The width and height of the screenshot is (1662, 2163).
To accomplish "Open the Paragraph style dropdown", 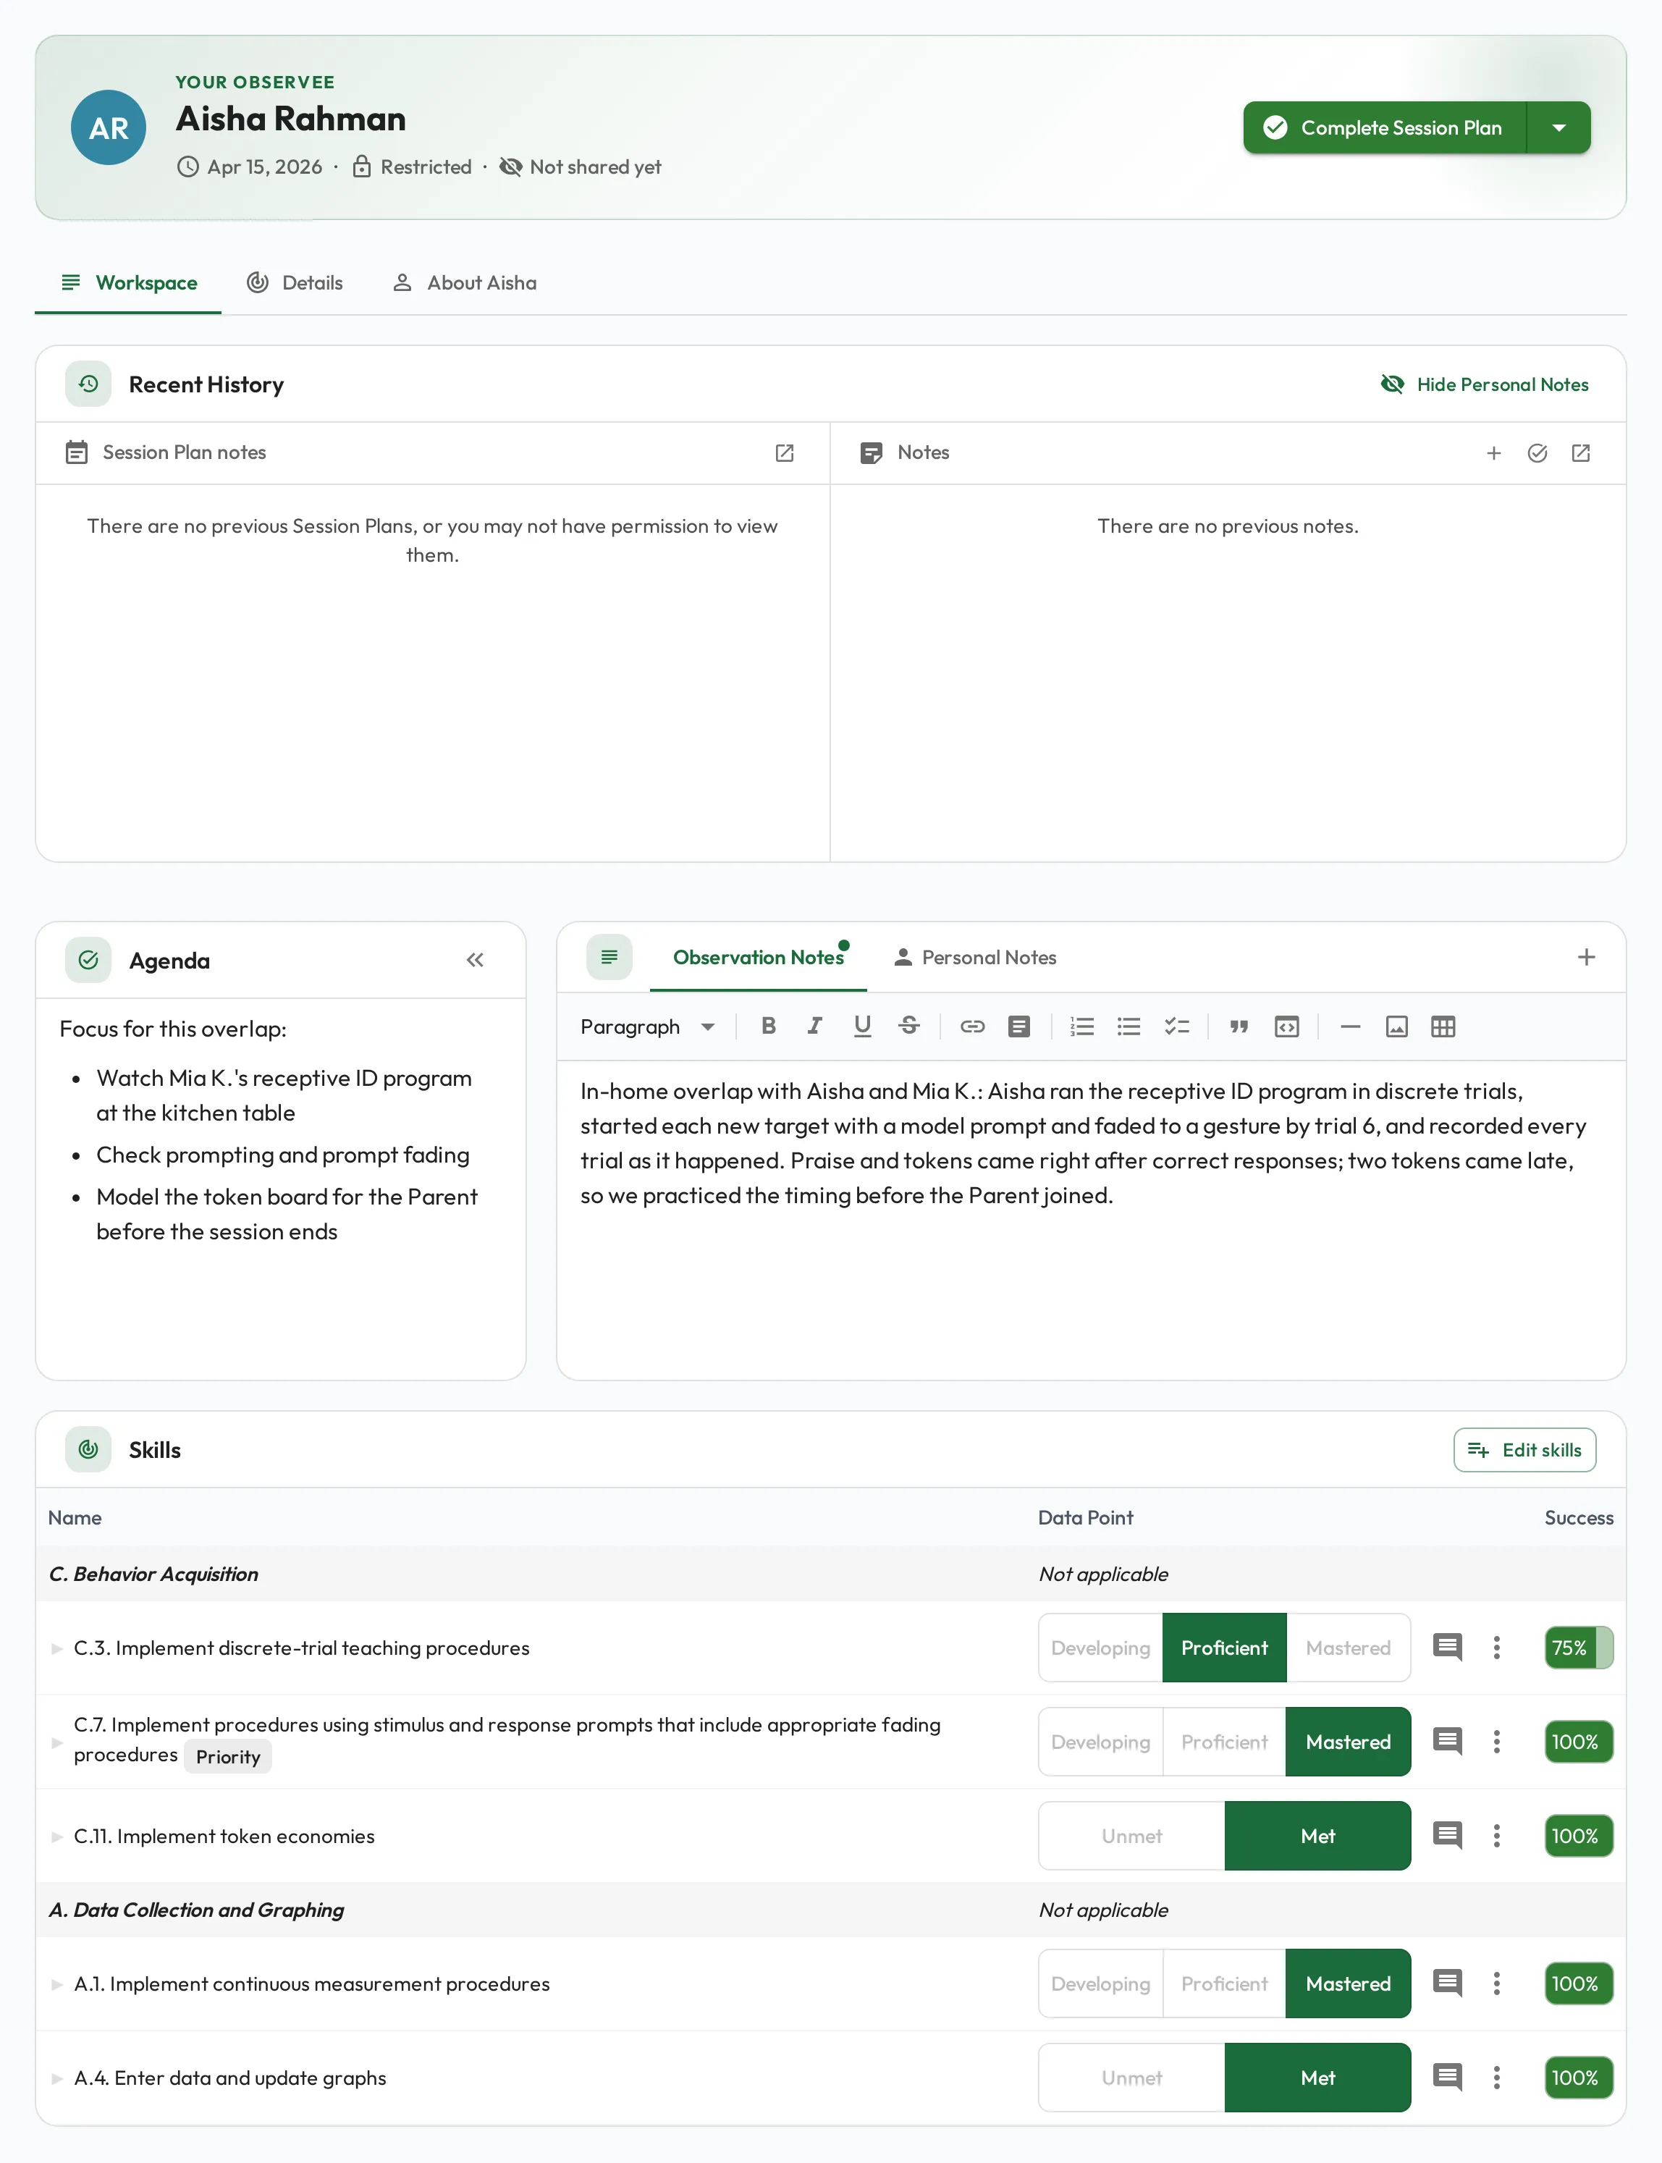I will (x=647, y=1026).
